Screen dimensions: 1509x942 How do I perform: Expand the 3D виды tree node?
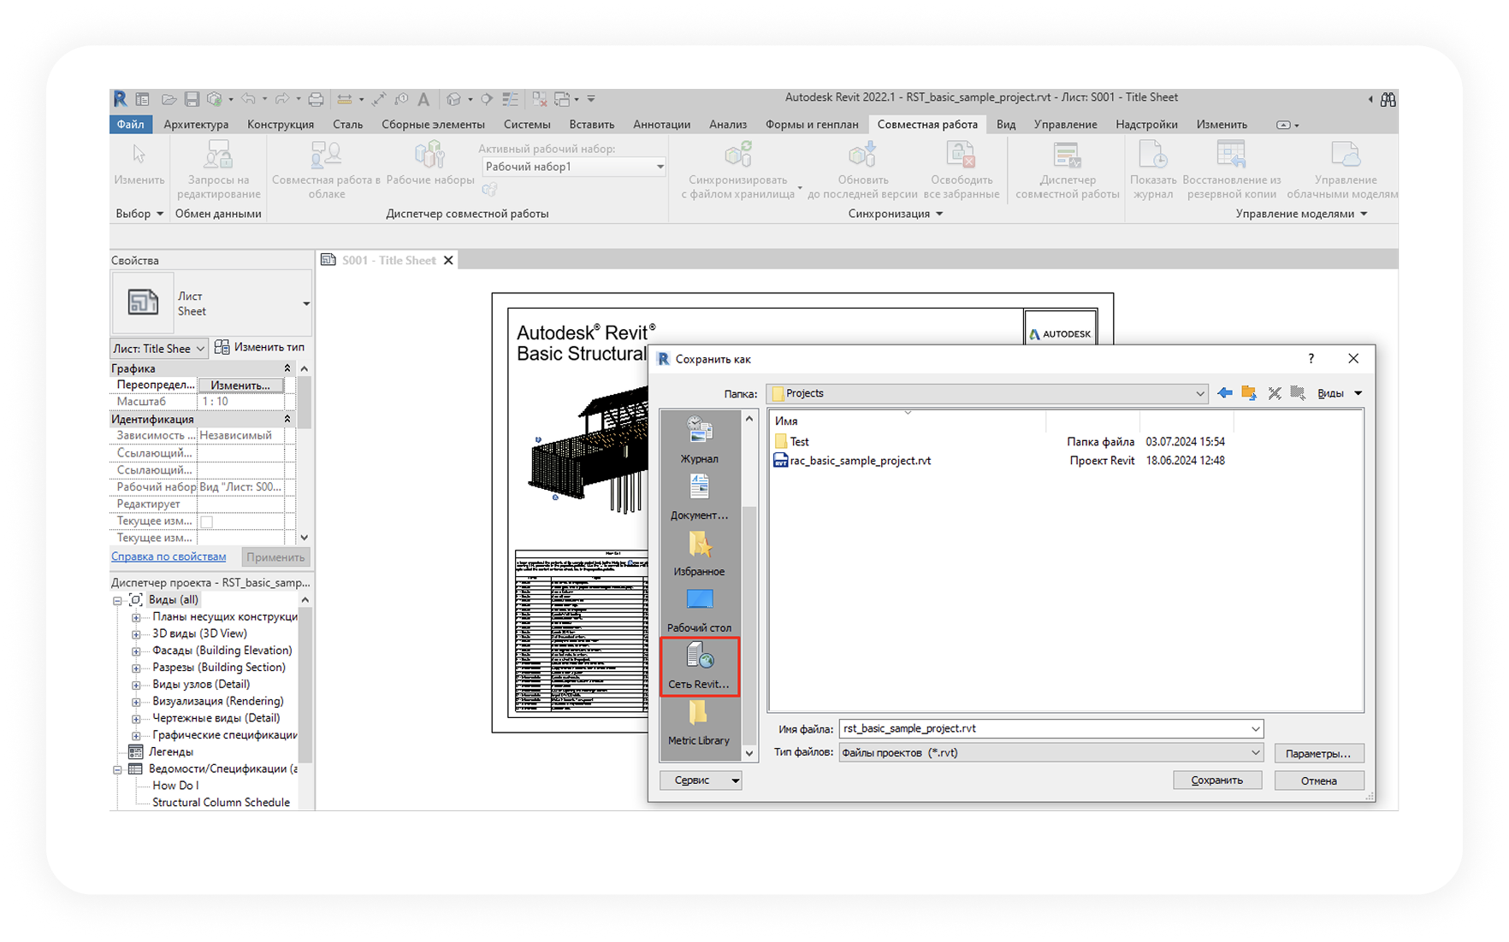[136, 634]
